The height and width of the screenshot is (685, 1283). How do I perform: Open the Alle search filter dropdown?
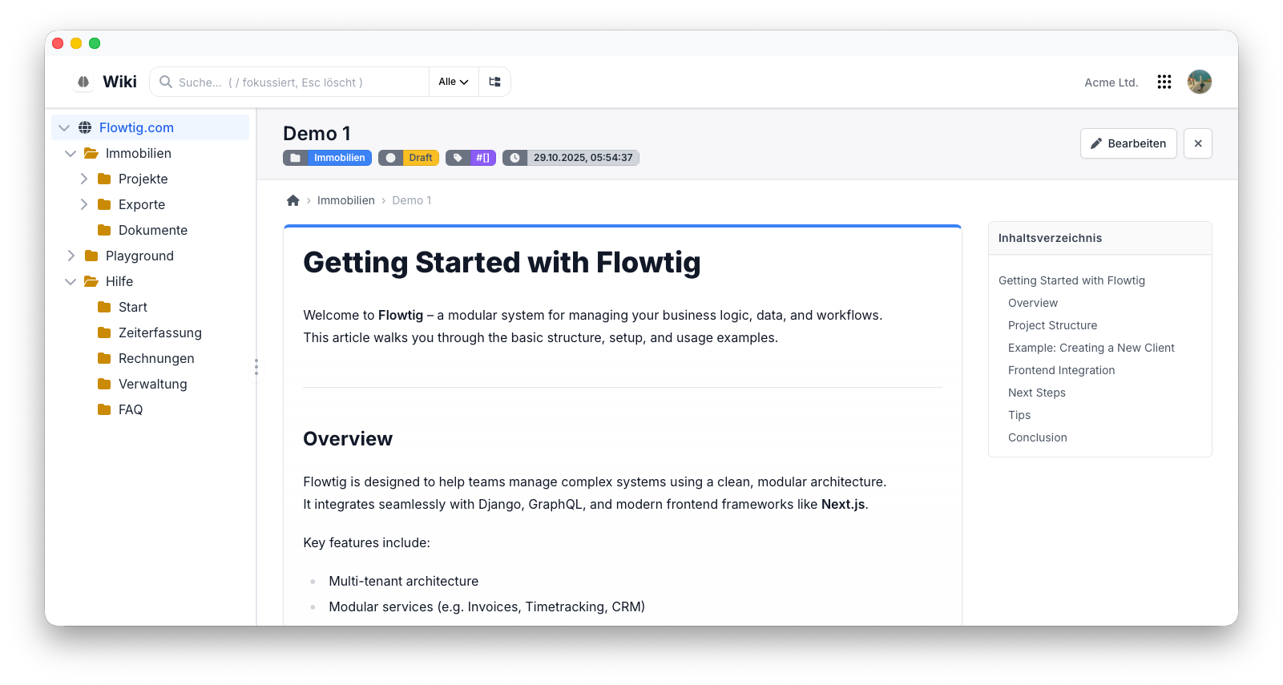(454, 82)
